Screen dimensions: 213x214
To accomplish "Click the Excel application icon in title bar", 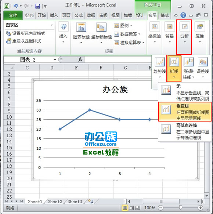I will coord(6,6).
